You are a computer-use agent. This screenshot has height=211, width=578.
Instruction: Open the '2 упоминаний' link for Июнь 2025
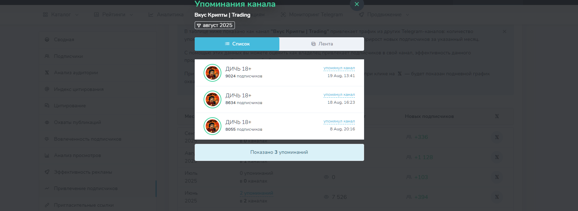coord(257,193)
